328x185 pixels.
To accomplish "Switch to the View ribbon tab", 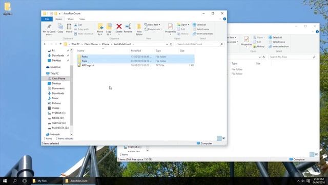I will pyautogui.click(x=82, y=19).
